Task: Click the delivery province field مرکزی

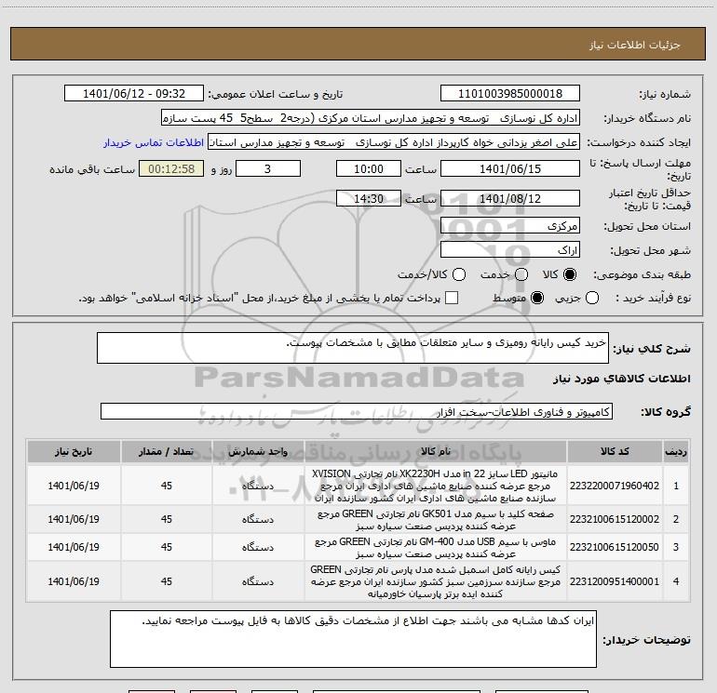Action: (510, 226)
